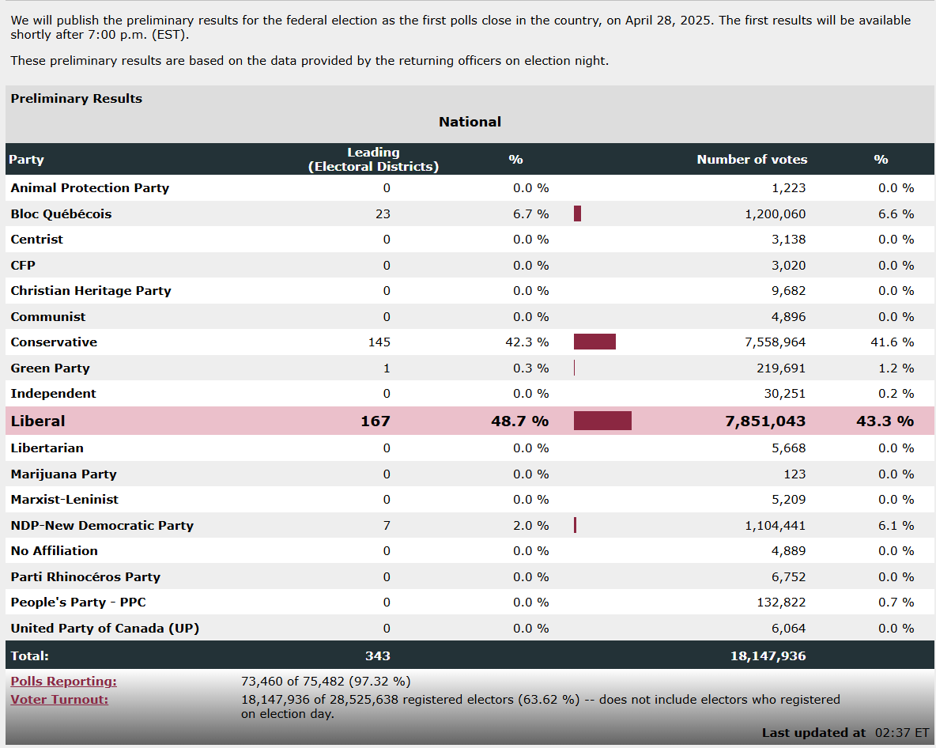Select the Animal Protection Party row name
The width and height of the screenshot is (936, 748).
pyautogui.click(x=89, y=188)
